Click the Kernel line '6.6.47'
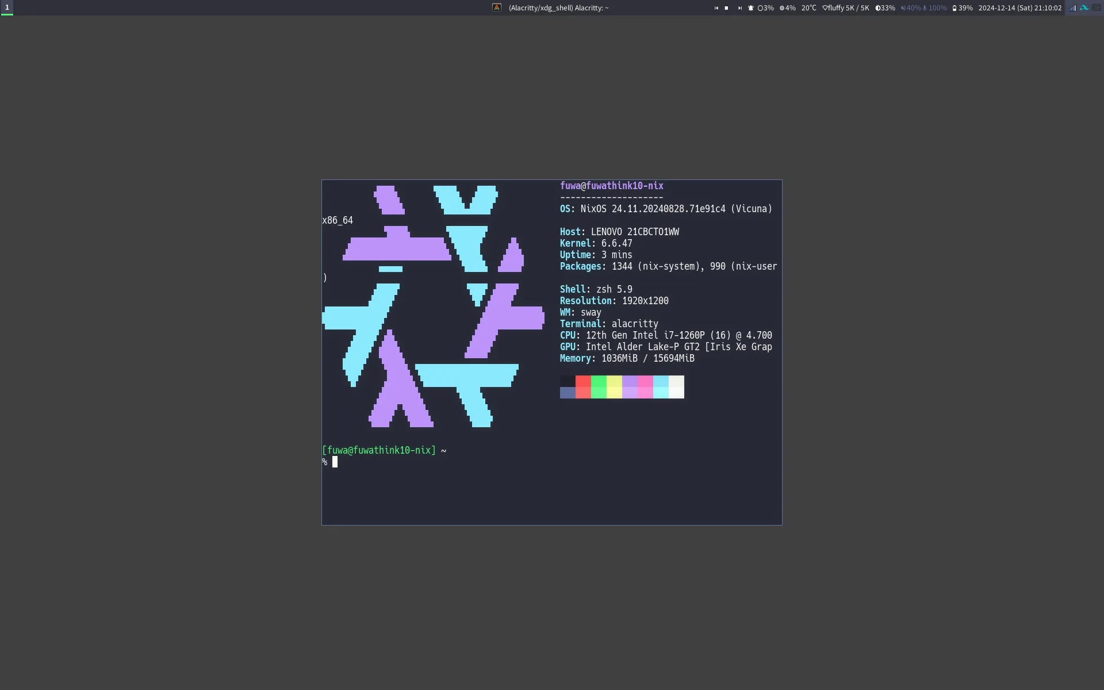 click(x=596, y=243)
